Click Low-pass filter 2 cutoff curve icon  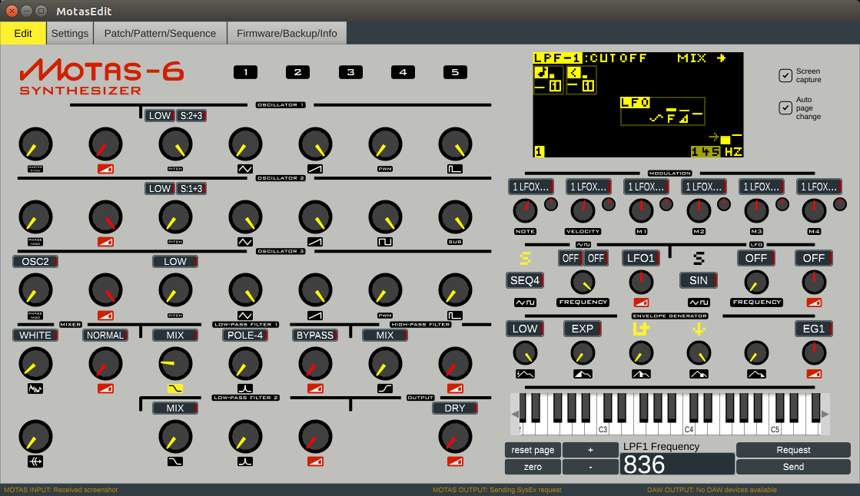click(175, 461)
